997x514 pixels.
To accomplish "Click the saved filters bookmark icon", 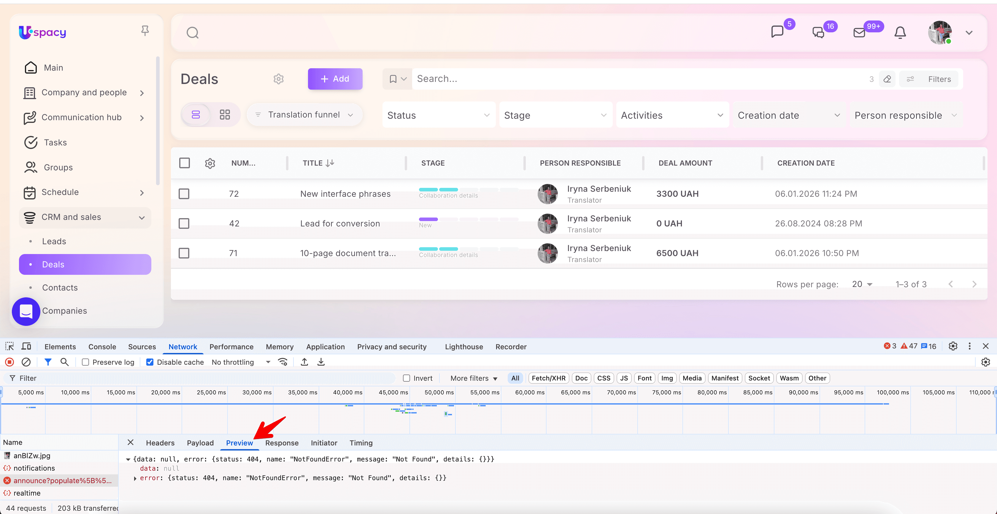I will (393, 79).
